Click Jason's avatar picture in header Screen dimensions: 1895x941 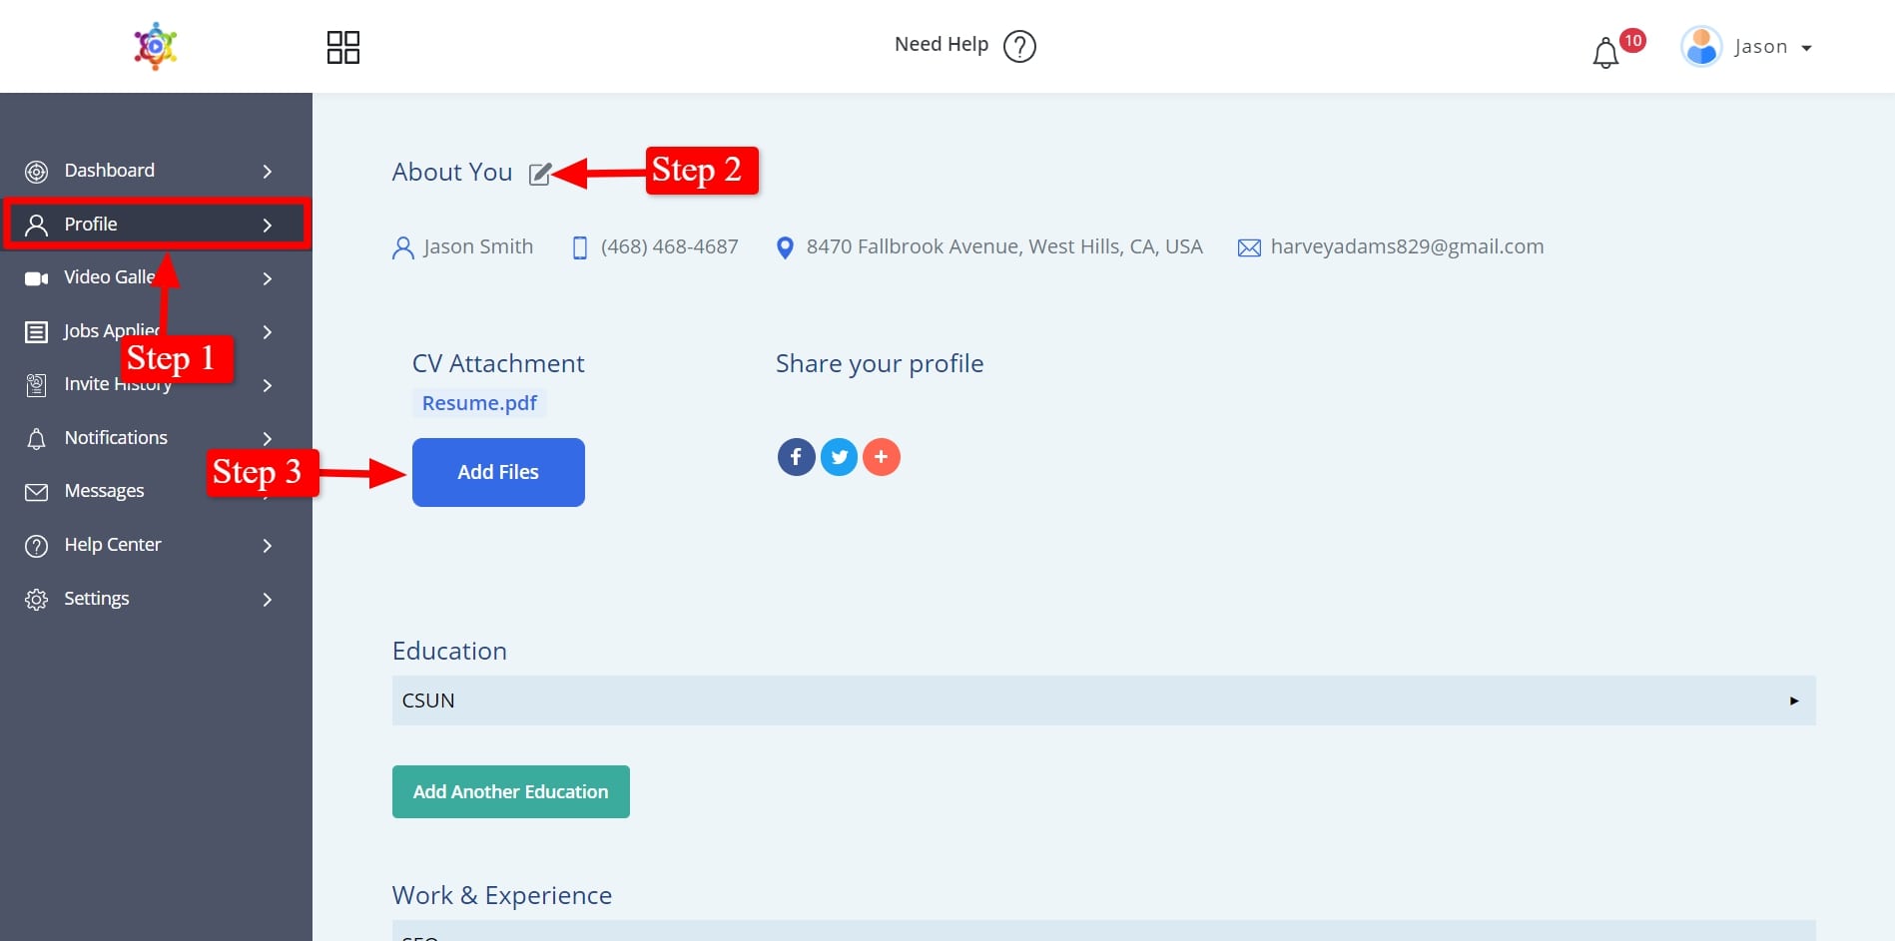coord(1700,47)
